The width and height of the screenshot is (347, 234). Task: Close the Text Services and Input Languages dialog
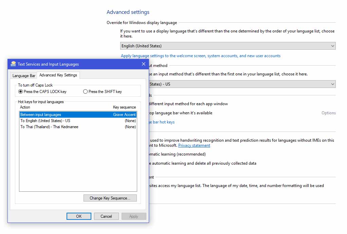tap(144, 64)
